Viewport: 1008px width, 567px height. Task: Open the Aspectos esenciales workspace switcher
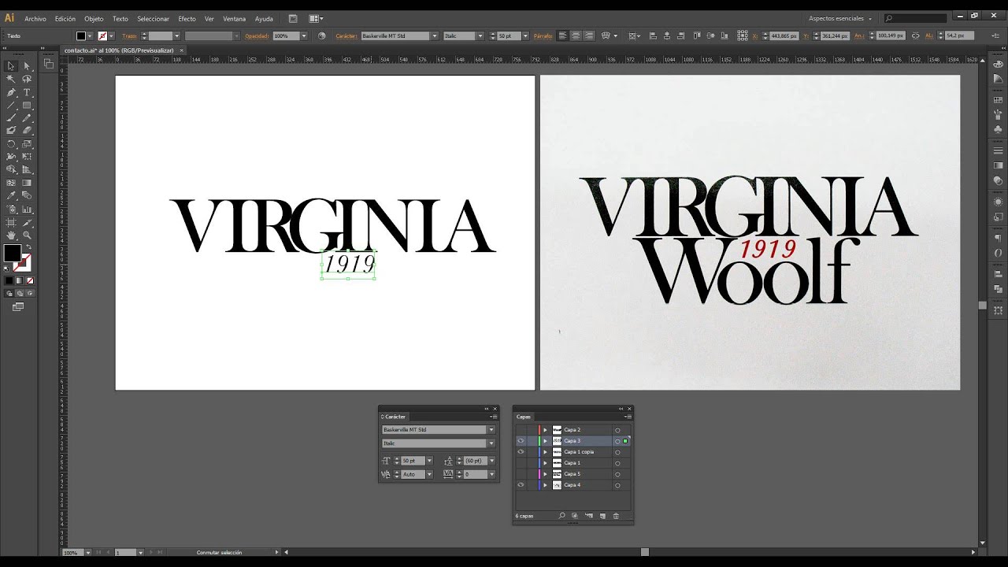840,18
